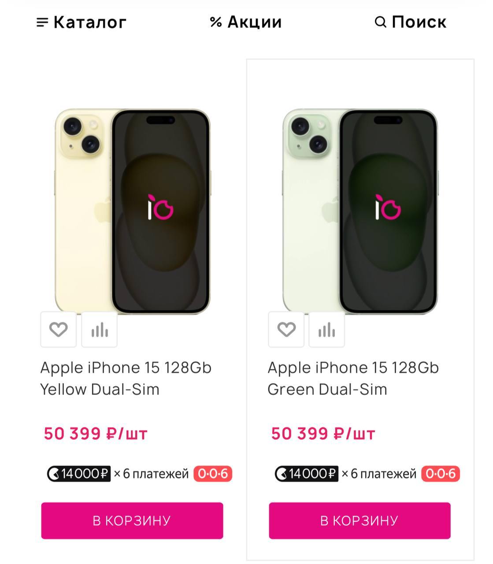Viewport: 493px width, 564px height.
Task: Click the 14000₽ installment badge for Yellow iPhone
Action: coord(79,474)
